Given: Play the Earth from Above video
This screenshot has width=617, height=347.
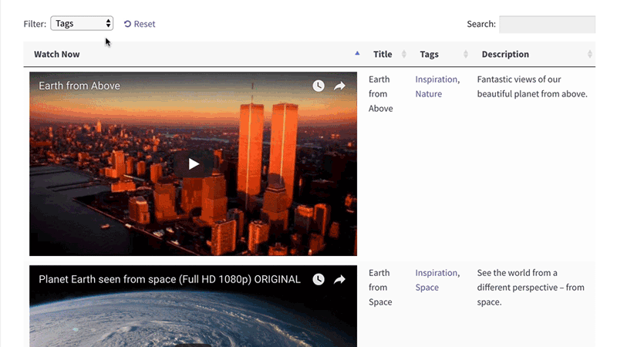Looking at the screenshot, I should point(194,163).
